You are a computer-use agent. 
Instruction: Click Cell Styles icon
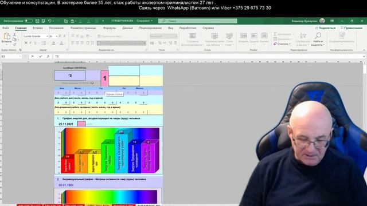(229, 36)
